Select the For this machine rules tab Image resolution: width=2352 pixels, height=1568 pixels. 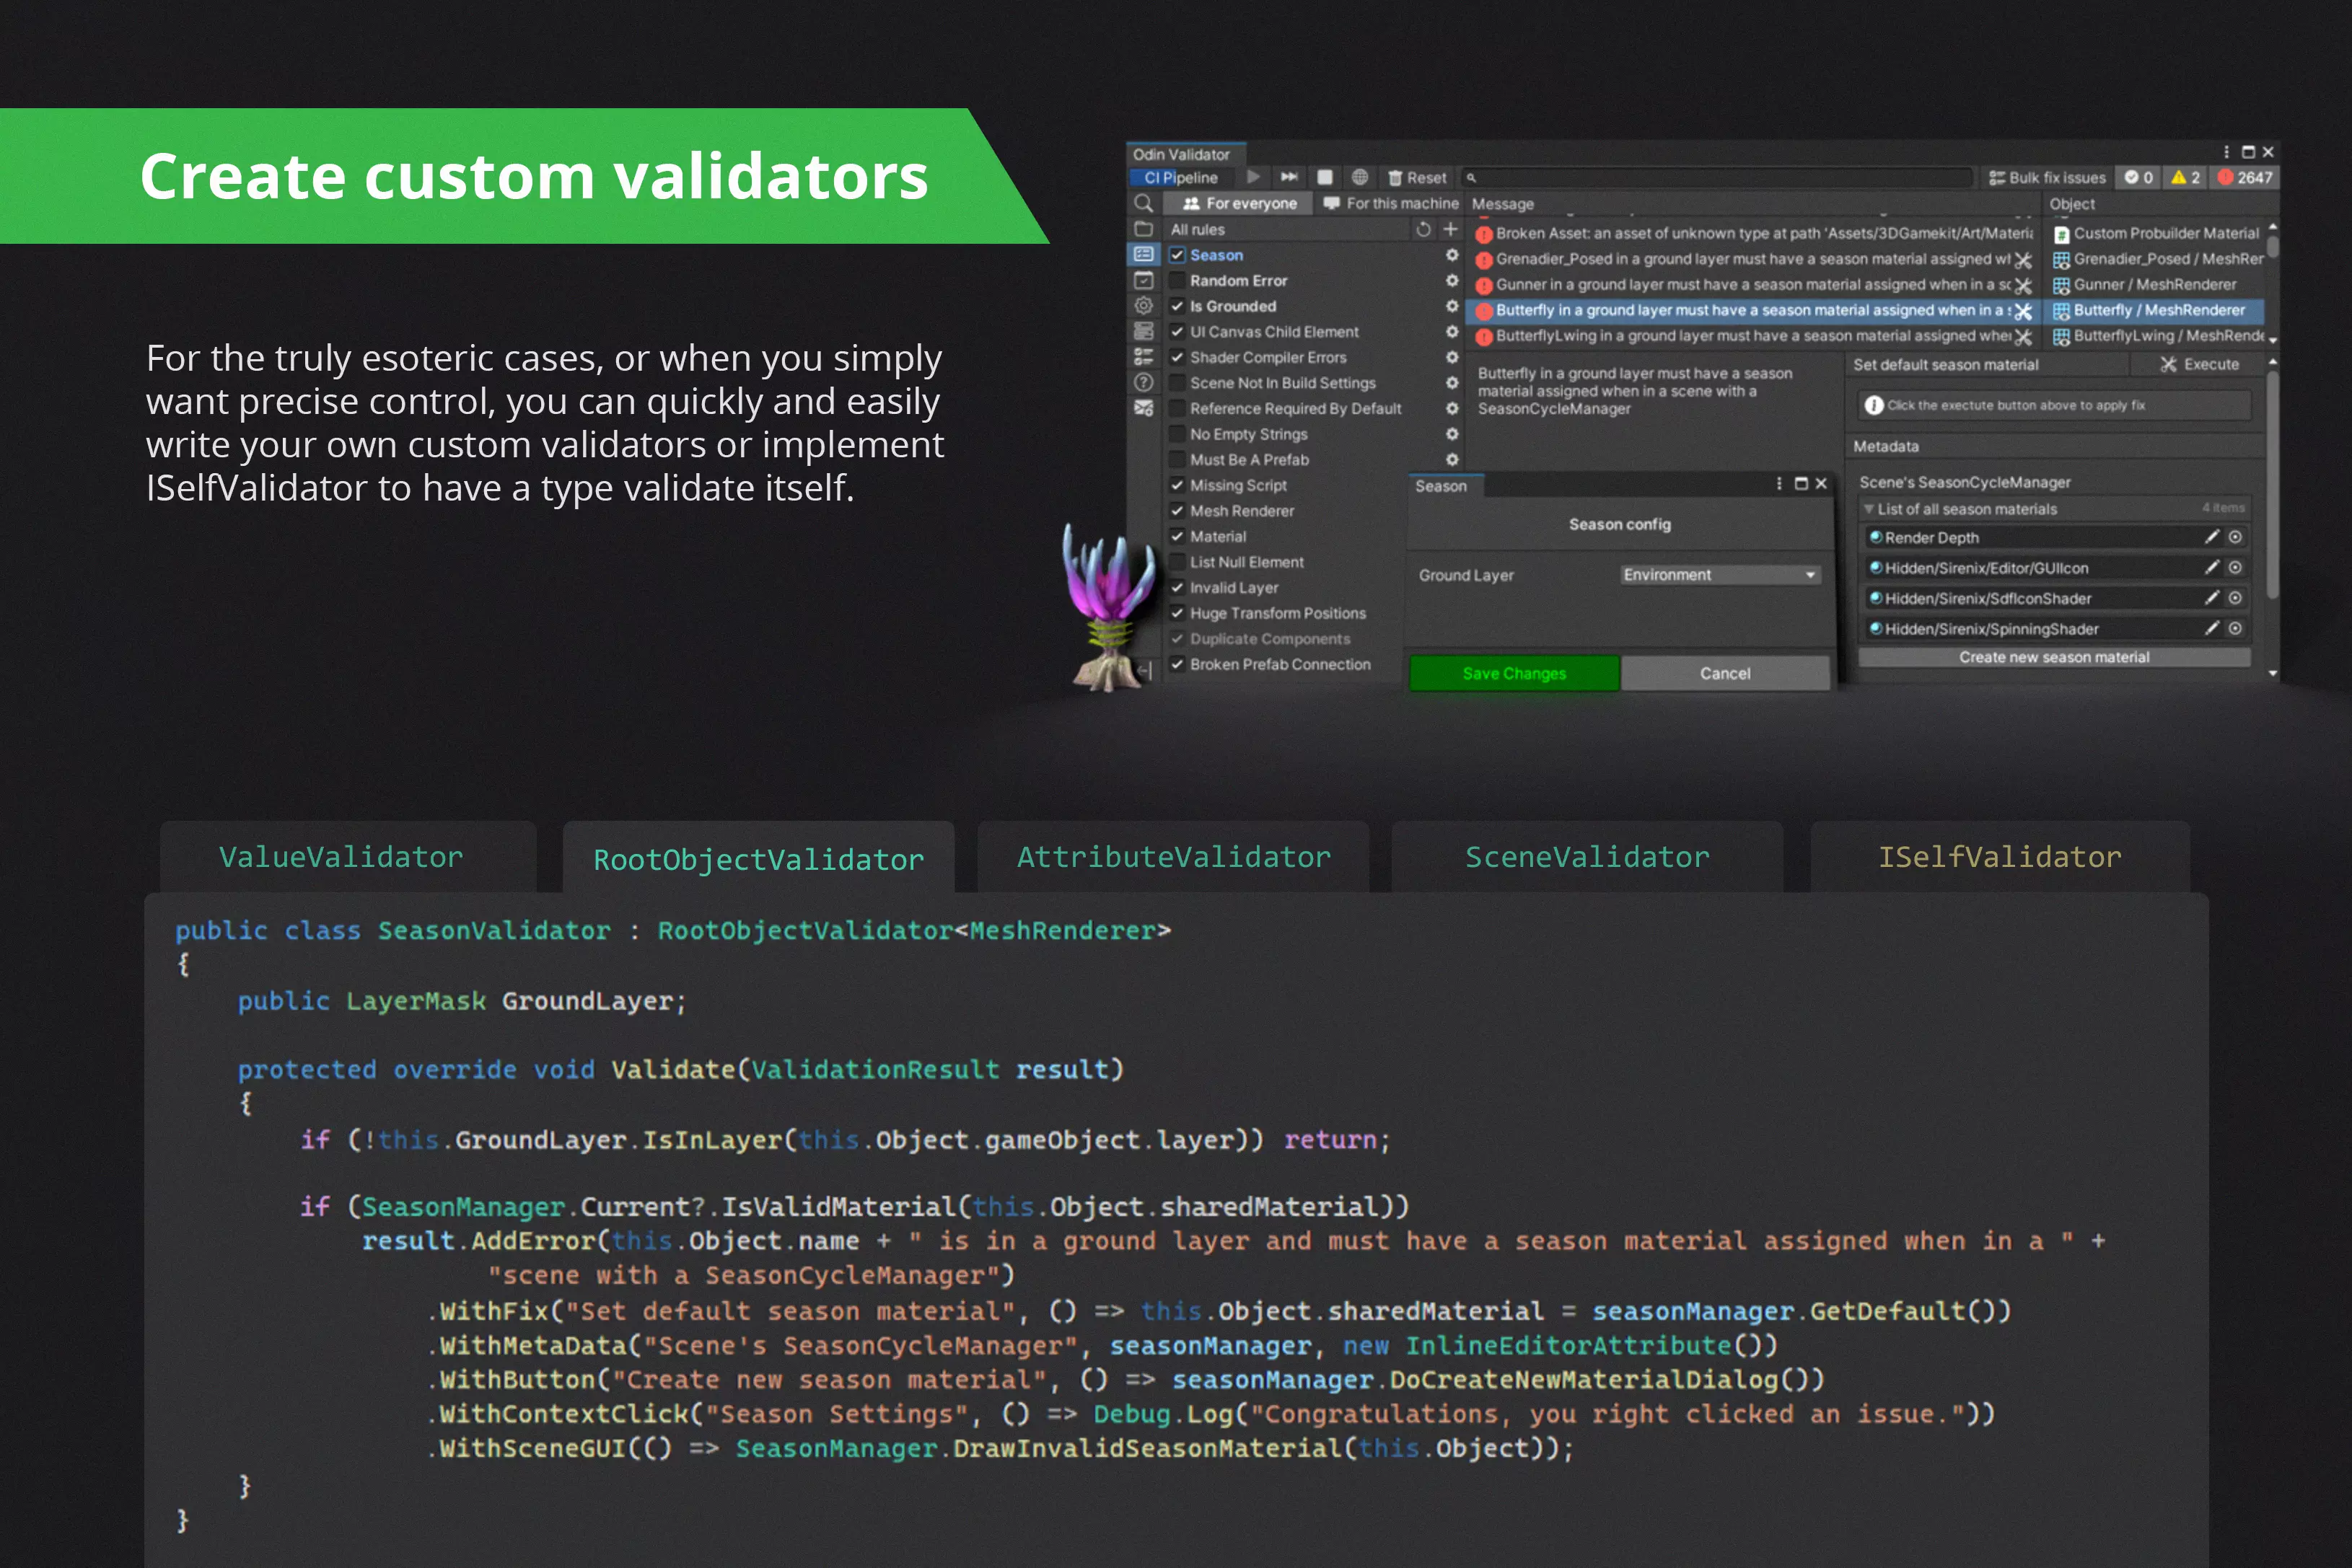[x=1390, y=203]
